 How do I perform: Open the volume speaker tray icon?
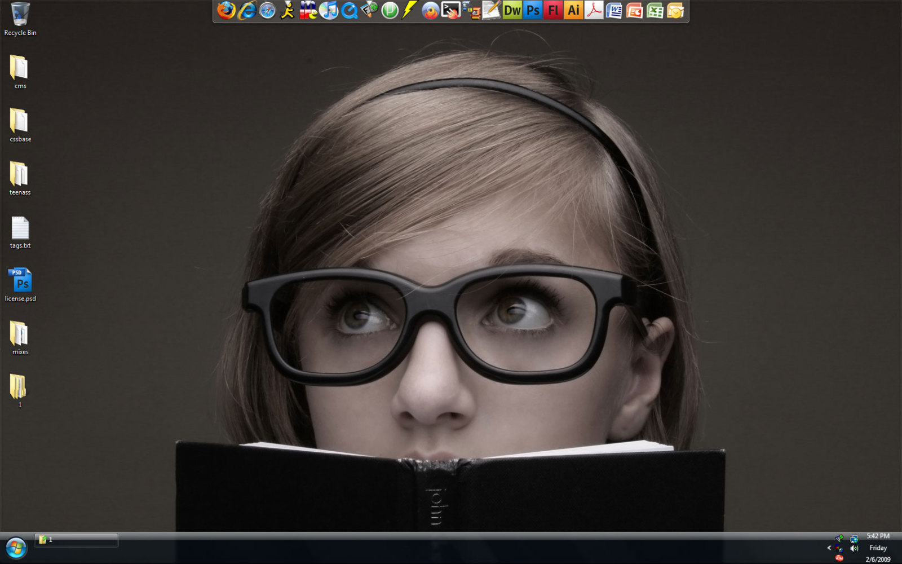855,548
